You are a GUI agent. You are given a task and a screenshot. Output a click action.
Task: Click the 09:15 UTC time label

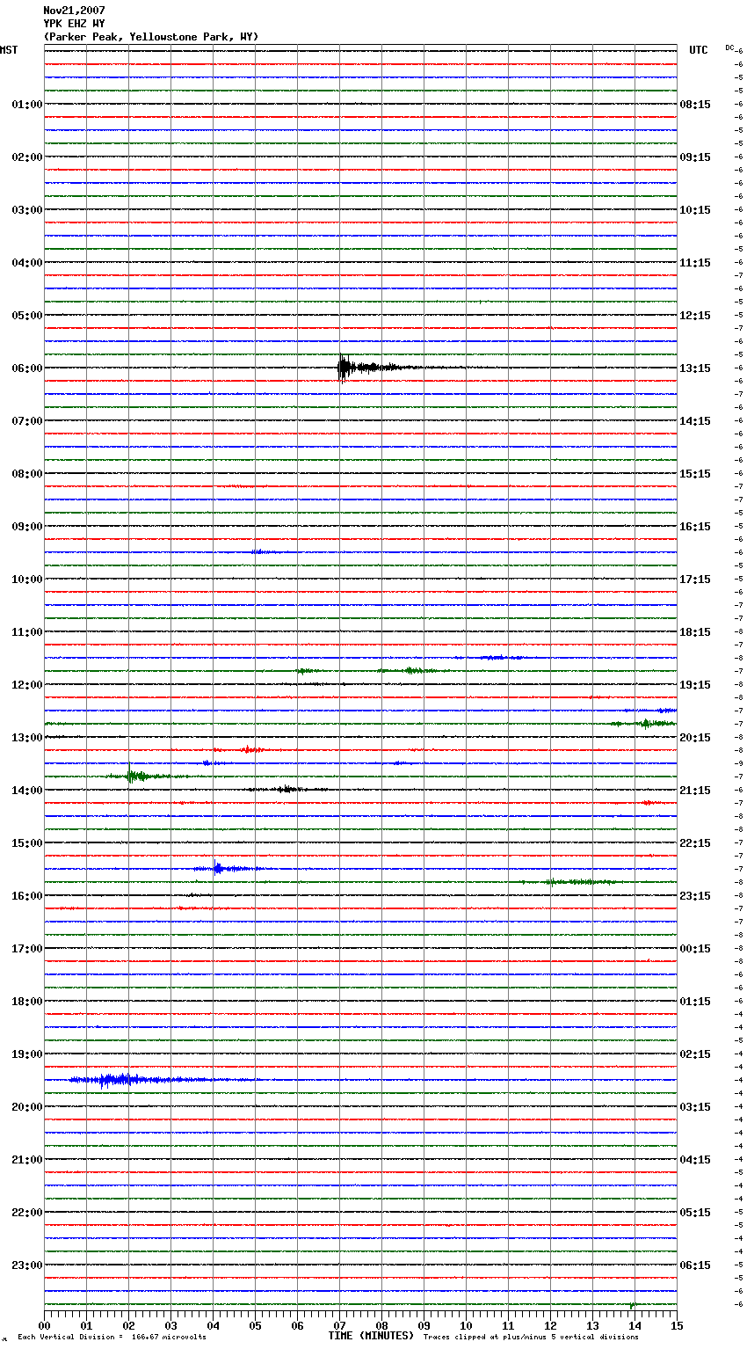pos(695,157)
